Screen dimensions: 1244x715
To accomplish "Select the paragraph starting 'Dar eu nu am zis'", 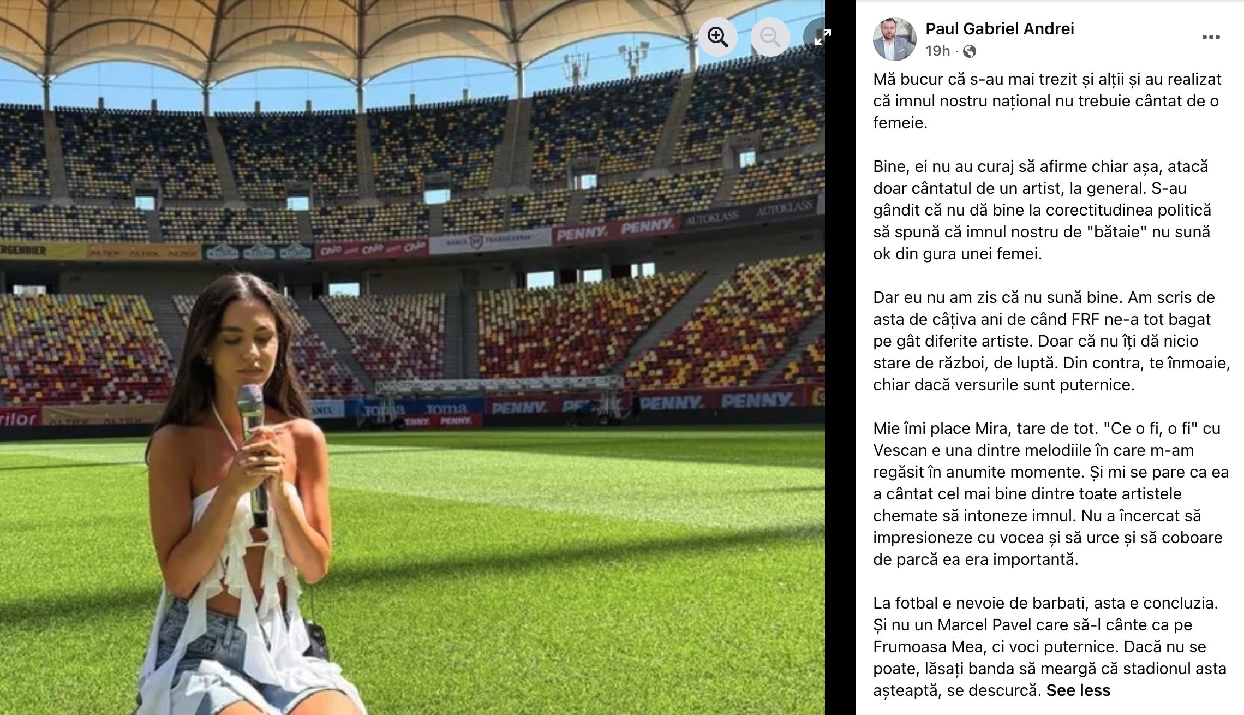I will click(1051, 341).
